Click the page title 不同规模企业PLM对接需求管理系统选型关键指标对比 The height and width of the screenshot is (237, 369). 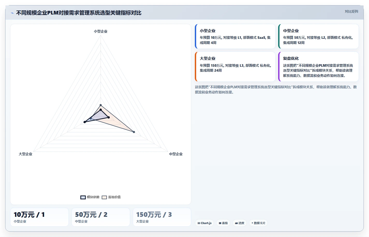79,13
